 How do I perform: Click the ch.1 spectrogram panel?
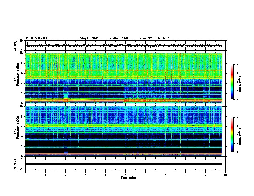pos(124,78)
